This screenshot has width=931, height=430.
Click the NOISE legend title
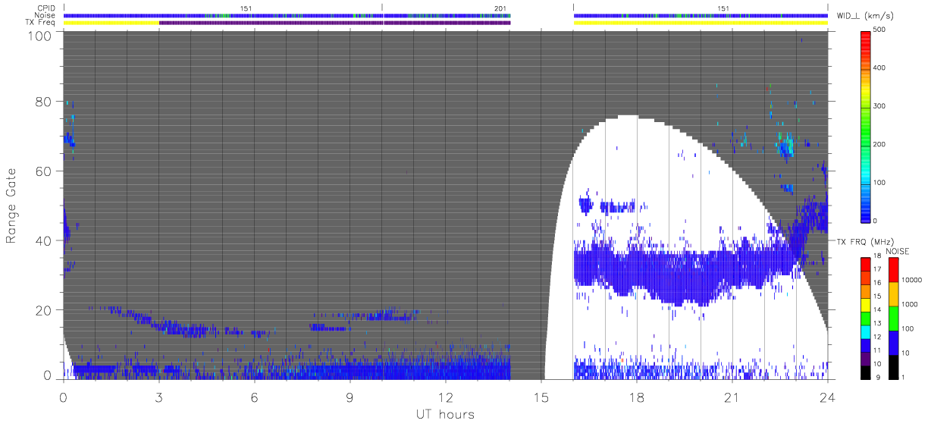(x=897, y=251)
